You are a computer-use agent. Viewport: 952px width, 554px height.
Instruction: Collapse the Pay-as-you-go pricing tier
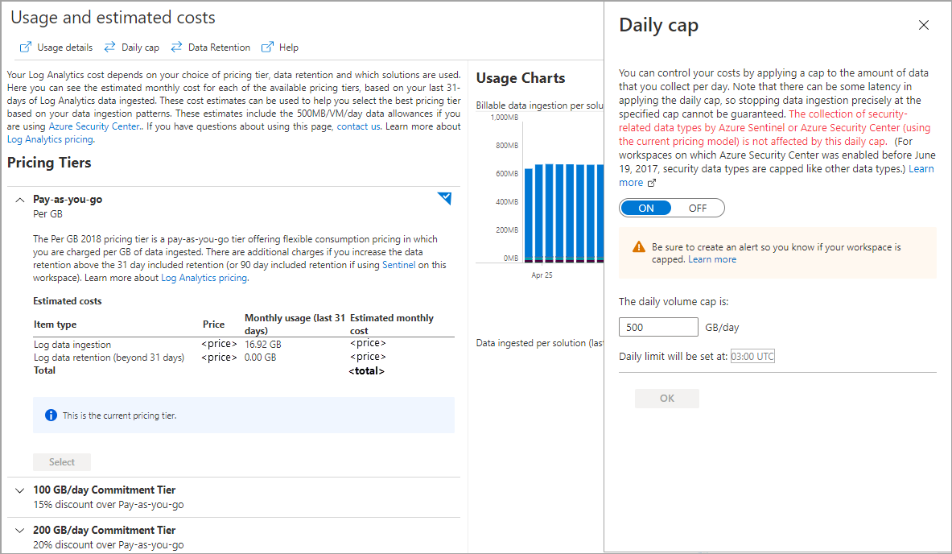click(x=20, y=200)
